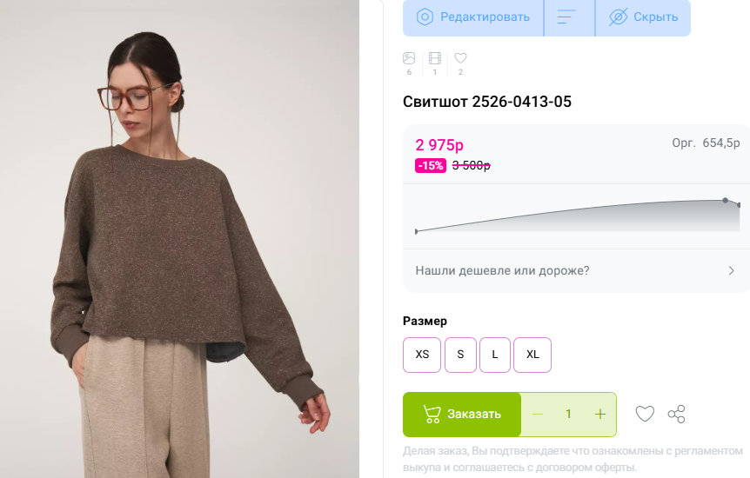Add product to favorites heart icon

coord(645,414)
